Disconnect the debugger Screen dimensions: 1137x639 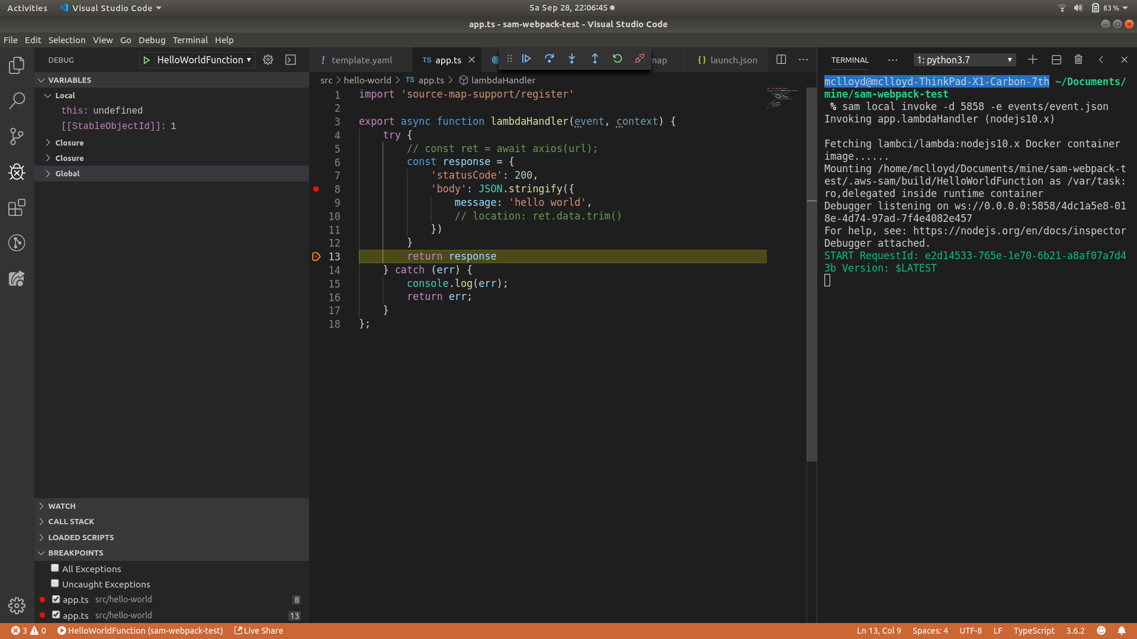639,59
